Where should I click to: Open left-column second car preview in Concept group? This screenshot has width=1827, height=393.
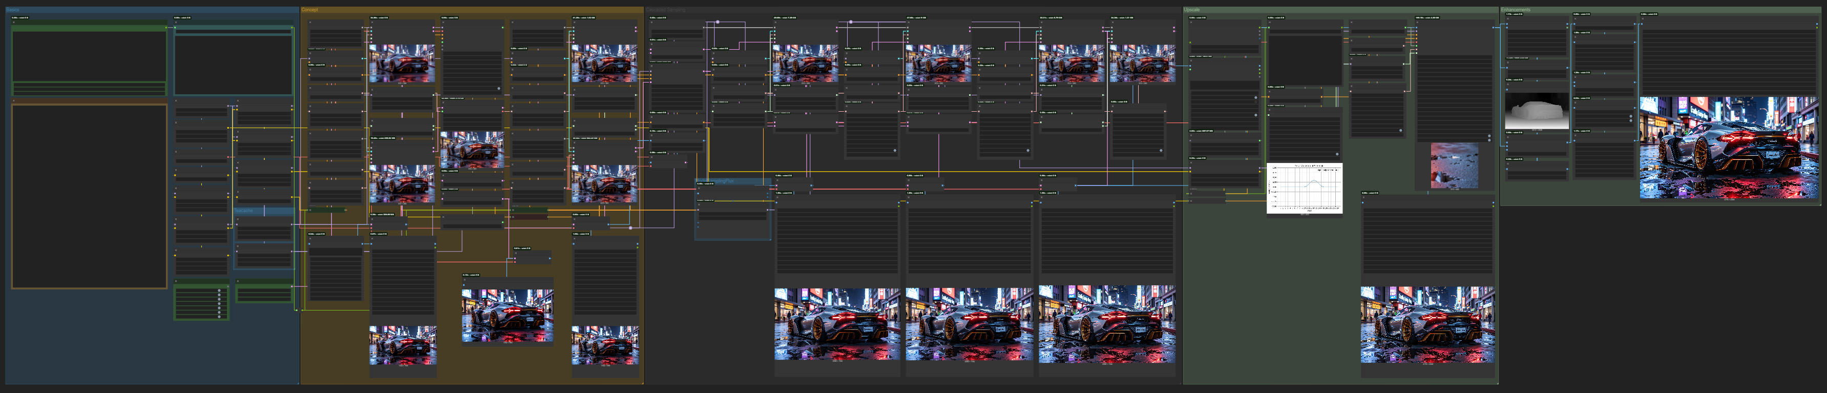click(x=402, y=184)
